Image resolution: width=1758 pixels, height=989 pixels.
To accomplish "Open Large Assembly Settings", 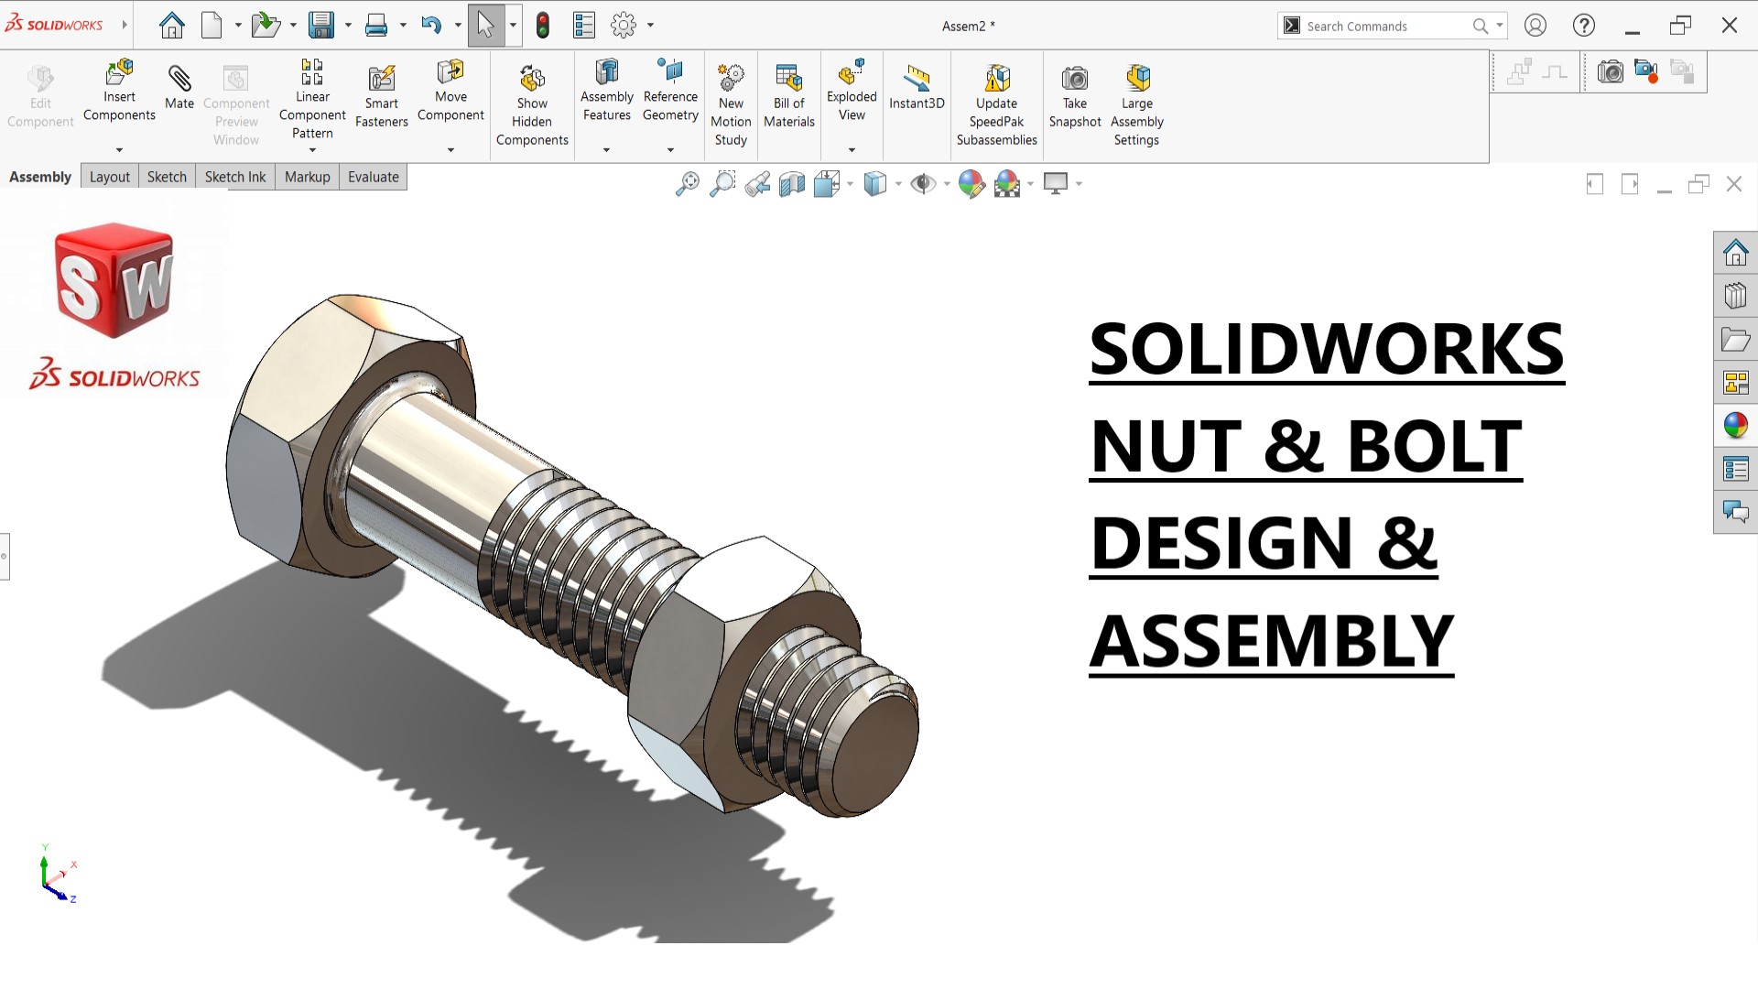I will pos(1137,79).
